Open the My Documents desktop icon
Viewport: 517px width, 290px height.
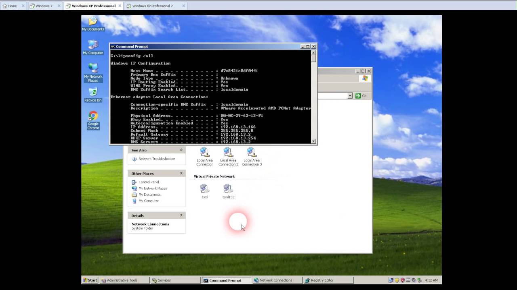[93, 24]
